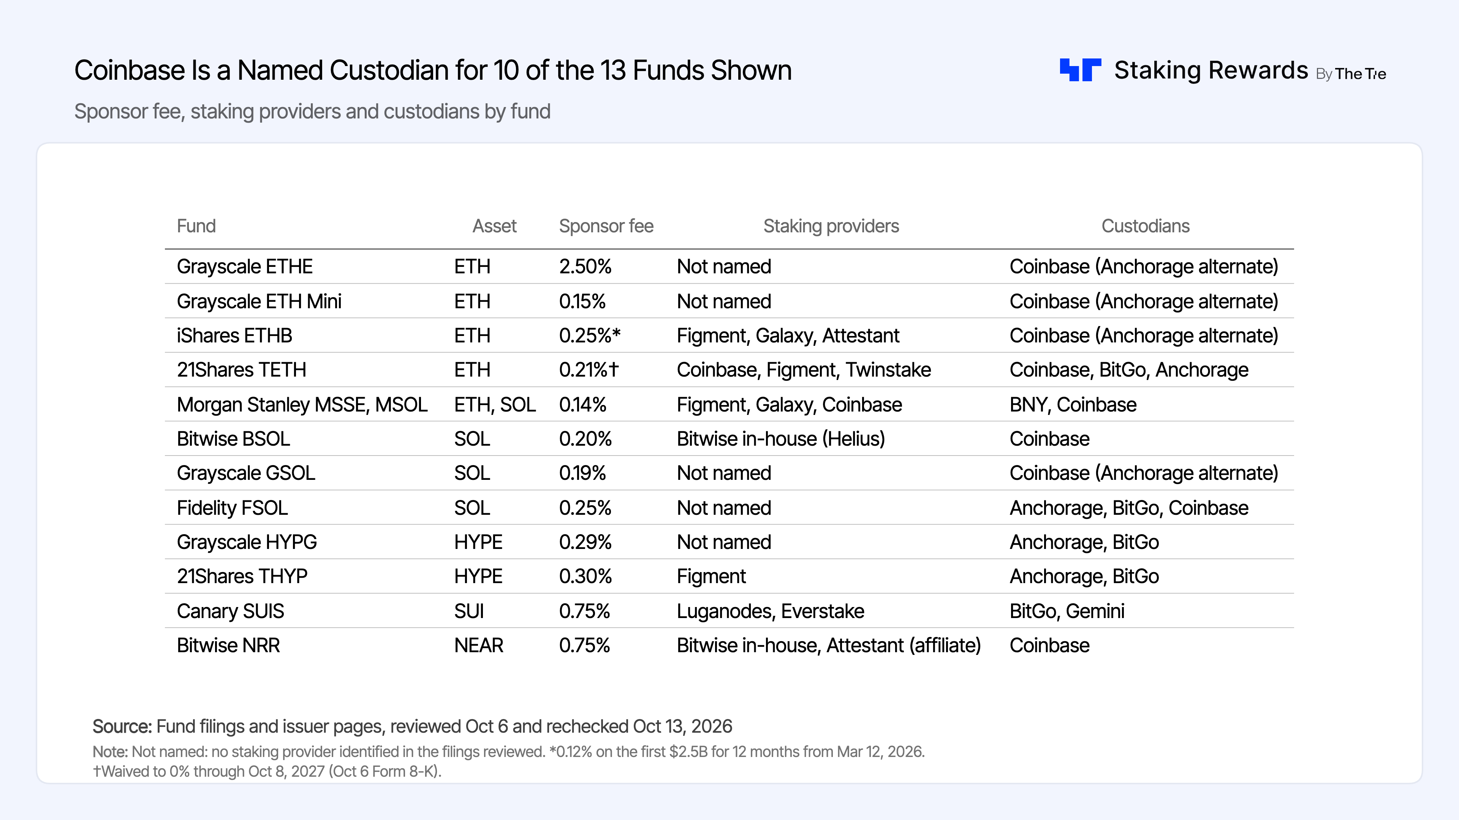Click the 'Staking Rewards' brand name text
Screen dimensions: 1459x820
click(x=1211, y=70)
